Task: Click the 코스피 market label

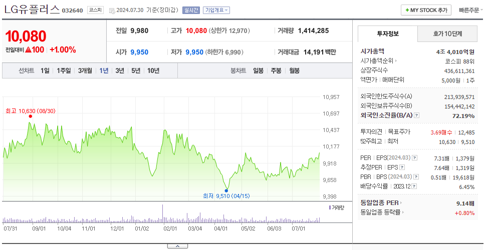Action: 95,10
